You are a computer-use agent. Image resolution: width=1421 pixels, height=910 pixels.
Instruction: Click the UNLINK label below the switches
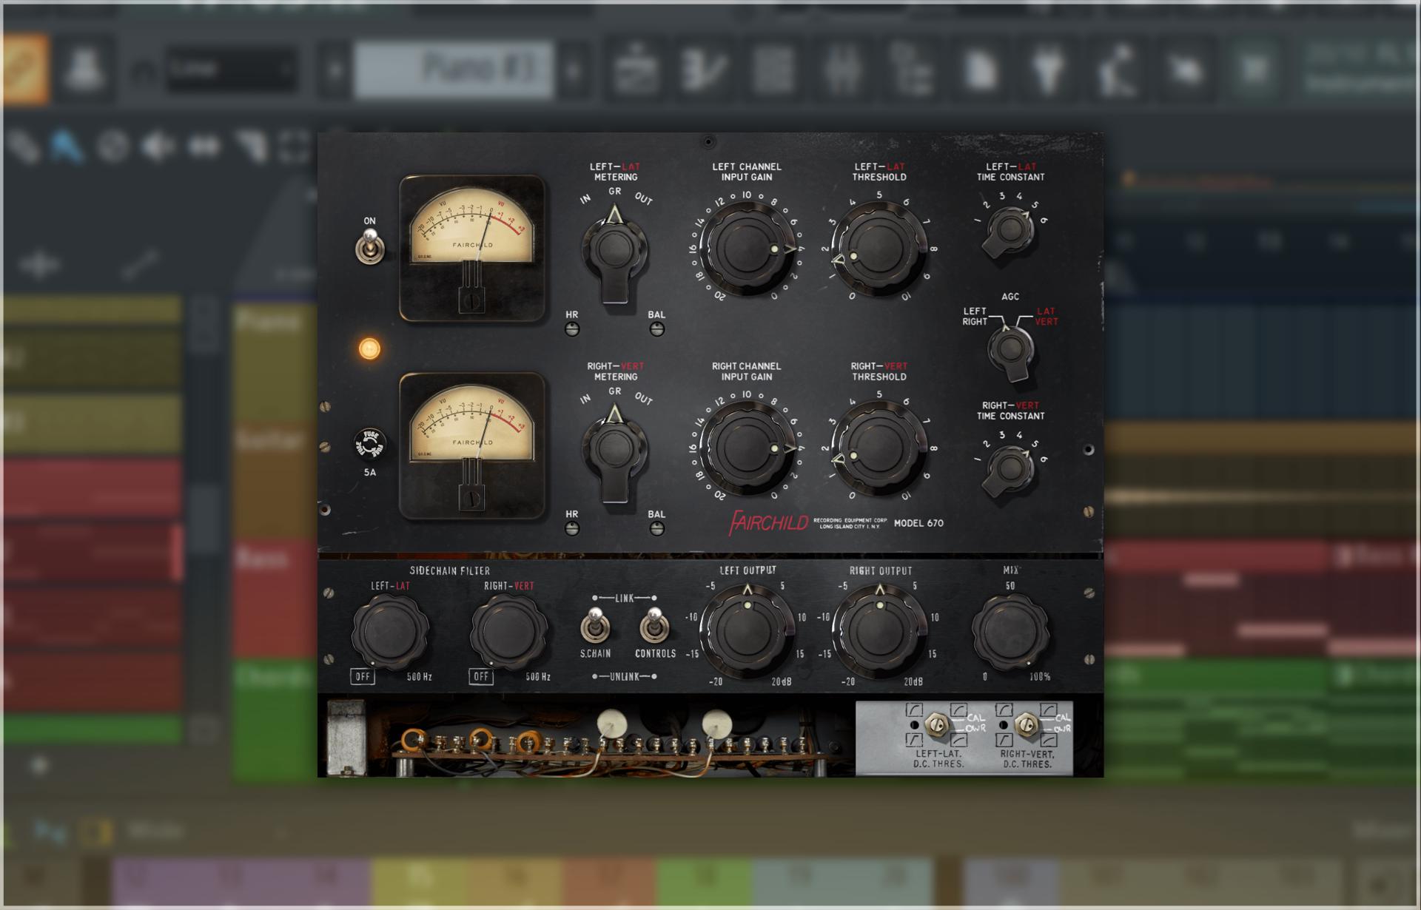(624, 677)
